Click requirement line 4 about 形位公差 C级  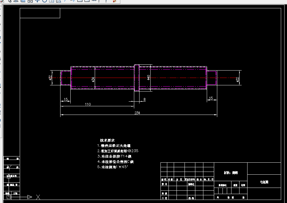(x=115, y=161)
